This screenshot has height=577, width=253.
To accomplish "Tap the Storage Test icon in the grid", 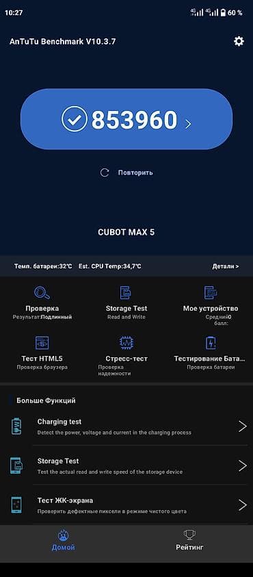I will click(126, 293).
